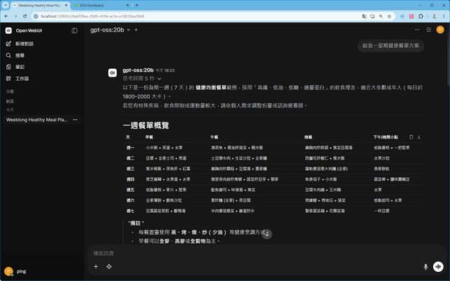
Task: Click the user message bubble 給我一星期健康餐單方案
Action: point(391,46)
